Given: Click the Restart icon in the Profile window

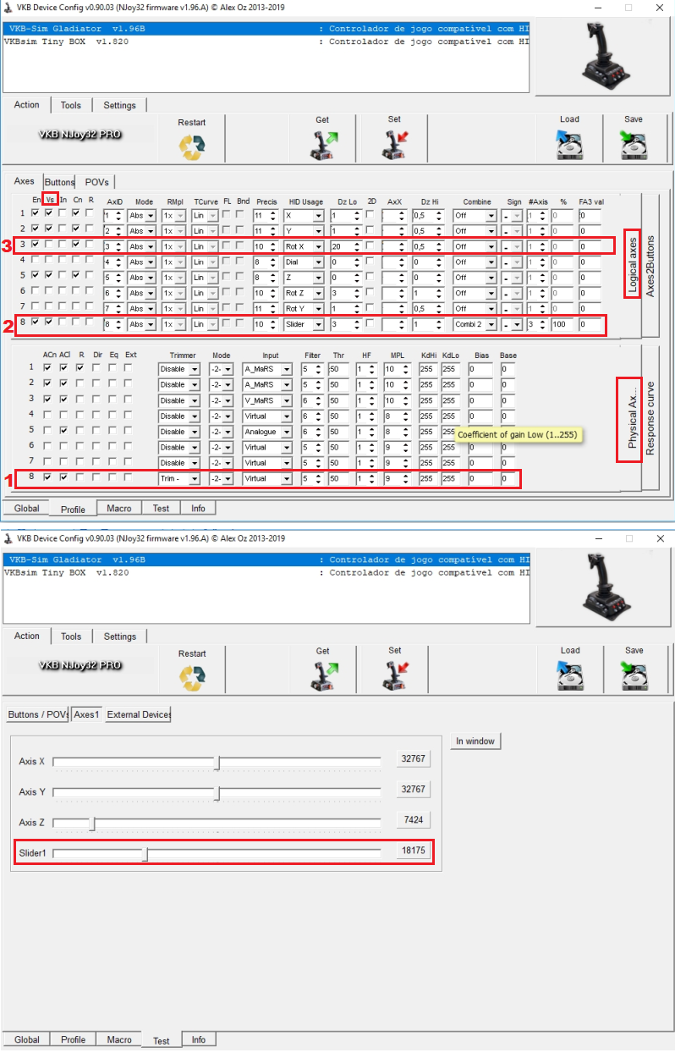Looking at the screenshot, I should pos(192,147).
